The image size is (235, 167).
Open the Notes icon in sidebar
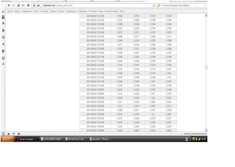coord(3,51)
